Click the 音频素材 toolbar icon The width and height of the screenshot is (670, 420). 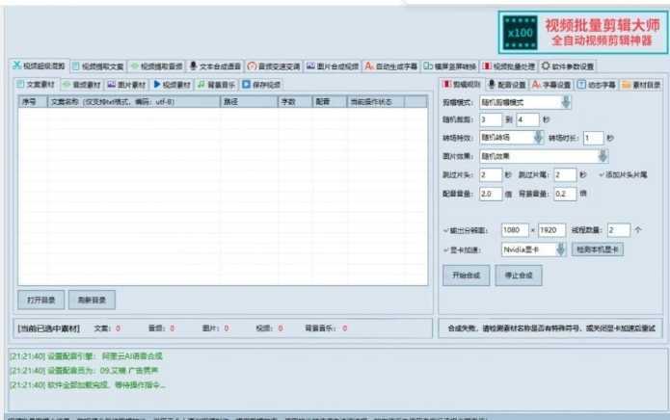click(67, 85)
